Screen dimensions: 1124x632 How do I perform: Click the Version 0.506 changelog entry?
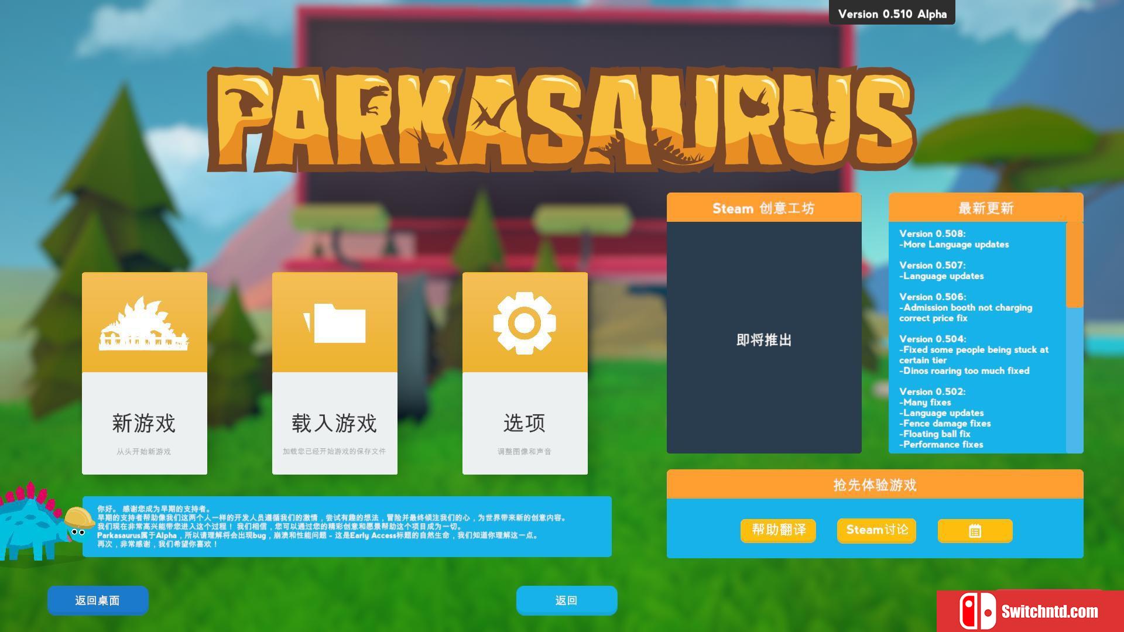(x=966, y=307)
